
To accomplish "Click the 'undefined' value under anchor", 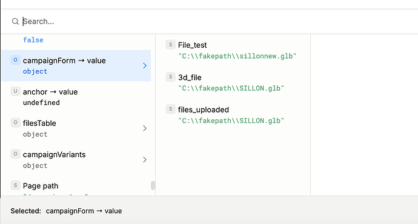I will point(41,102).
